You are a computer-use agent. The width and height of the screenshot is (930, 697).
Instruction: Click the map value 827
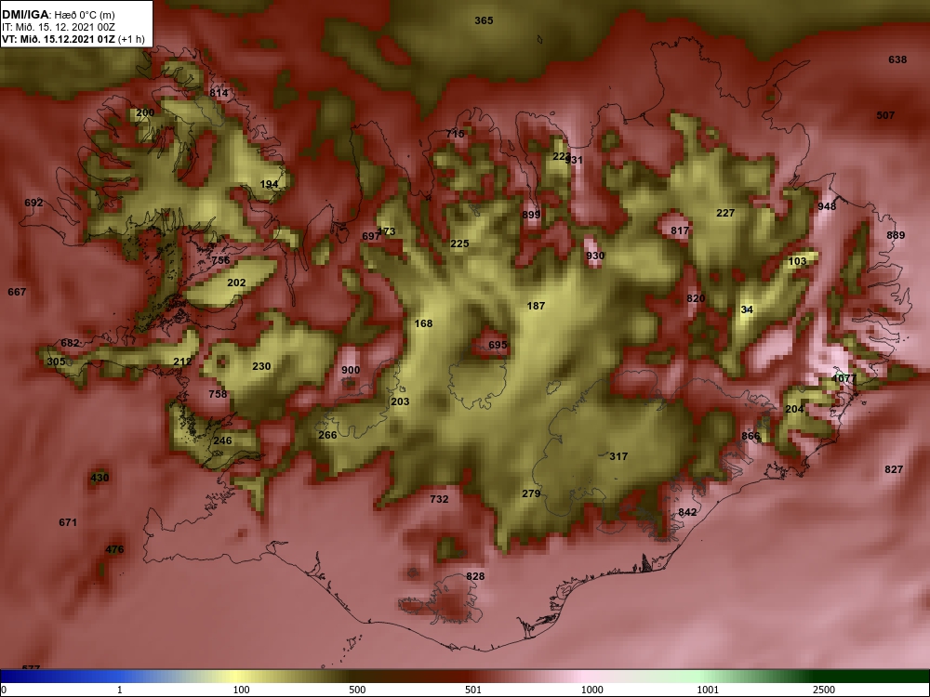pyautogui.click(x=894, y=469)
